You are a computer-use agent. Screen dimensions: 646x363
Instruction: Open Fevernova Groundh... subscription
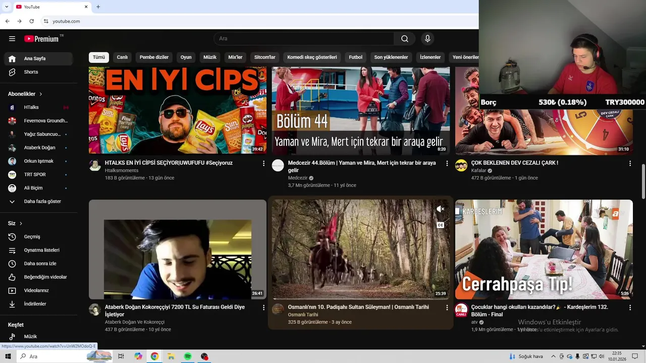[38, 121]
